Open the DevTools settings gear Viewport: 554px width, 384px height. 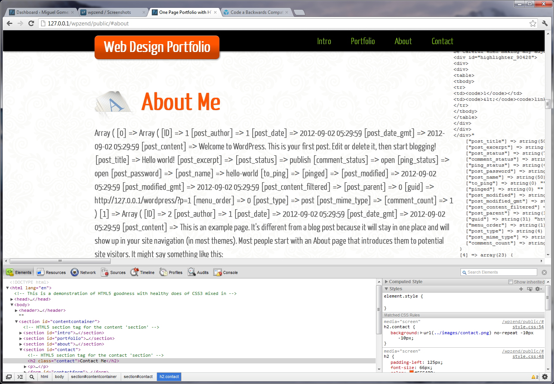coord(545,377)
